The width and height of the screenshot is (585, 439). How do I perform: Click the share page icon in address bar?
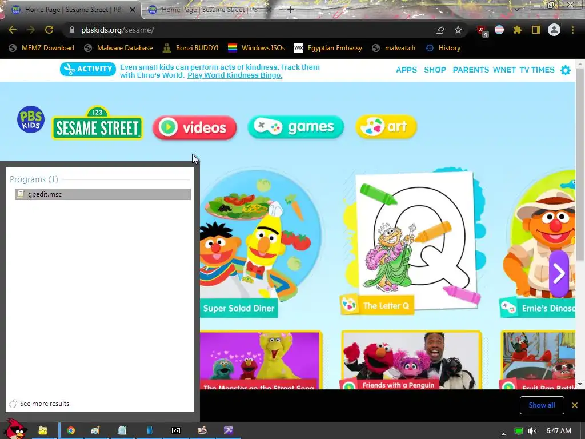click(x=440, y=30)
